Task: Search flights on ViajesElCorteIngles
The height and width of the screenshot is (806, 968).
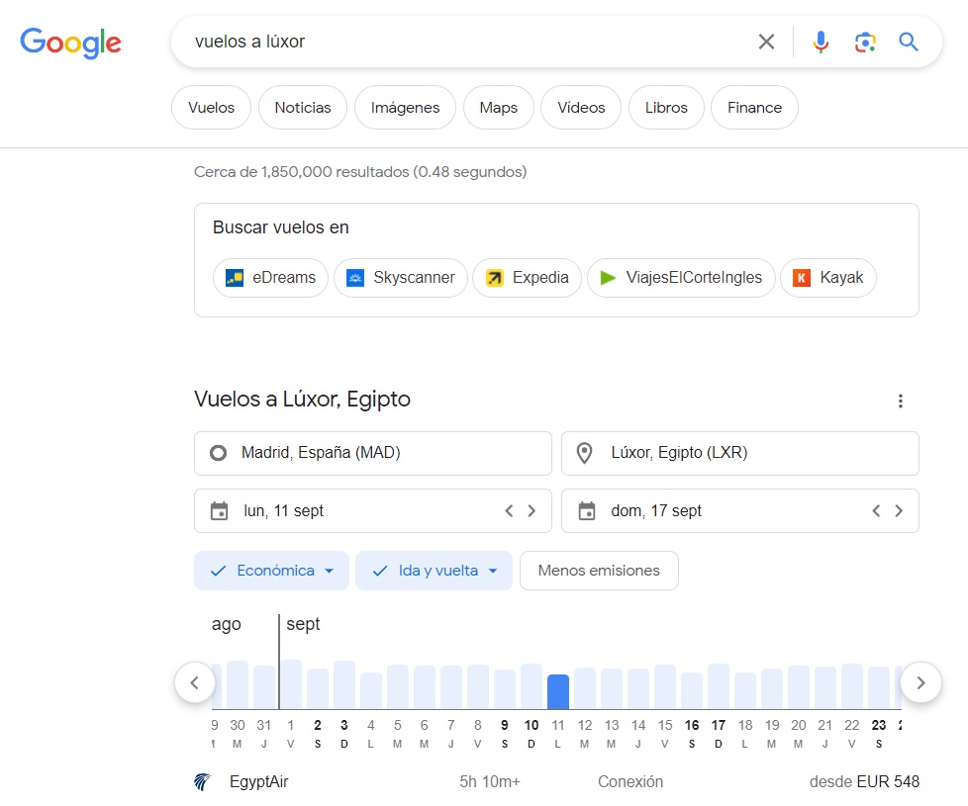Action: click(x=681, y=278)
